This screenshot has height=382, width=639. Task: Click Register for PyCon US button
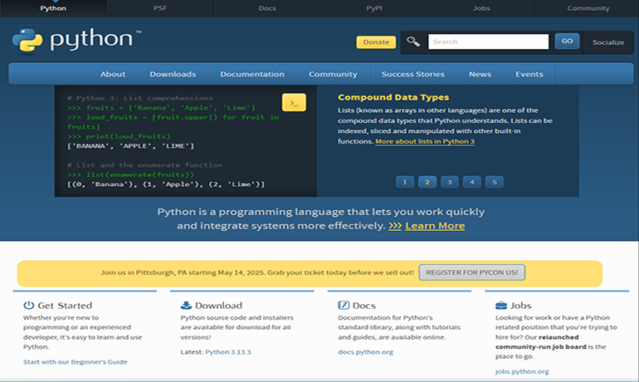click(472, 272)
